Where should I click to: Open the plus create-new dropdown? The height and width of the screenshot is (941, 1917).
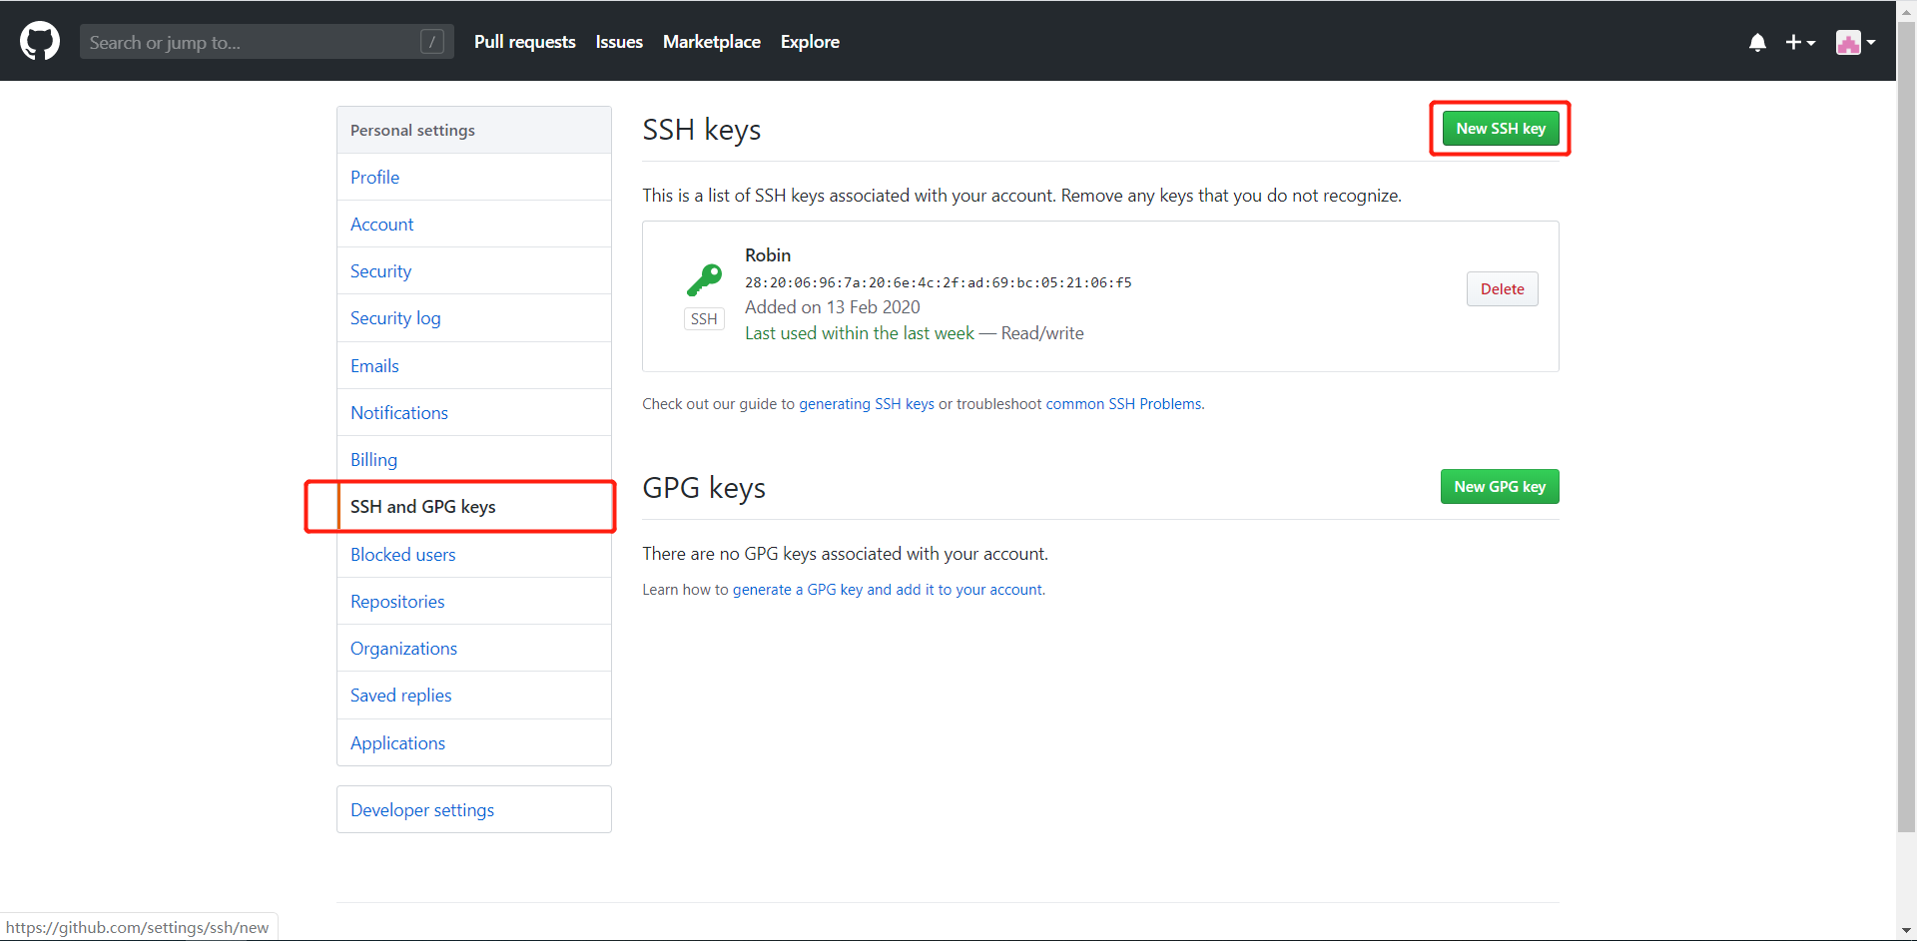(1800, 42)
